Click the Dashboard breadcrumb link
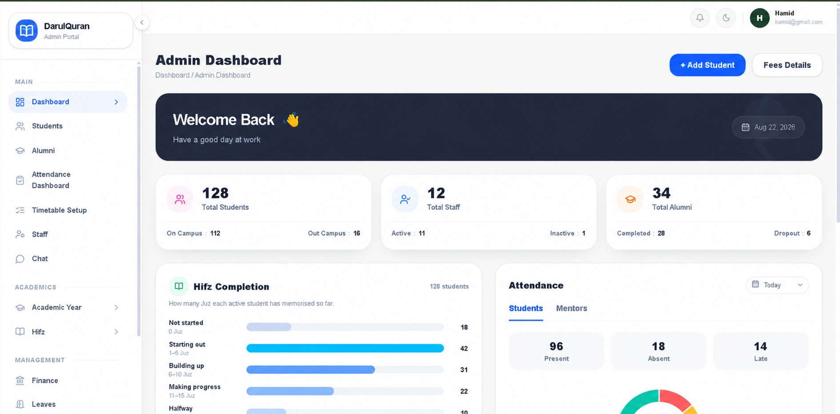This screenshot has height=414, width=840. (x=172, y=76)
